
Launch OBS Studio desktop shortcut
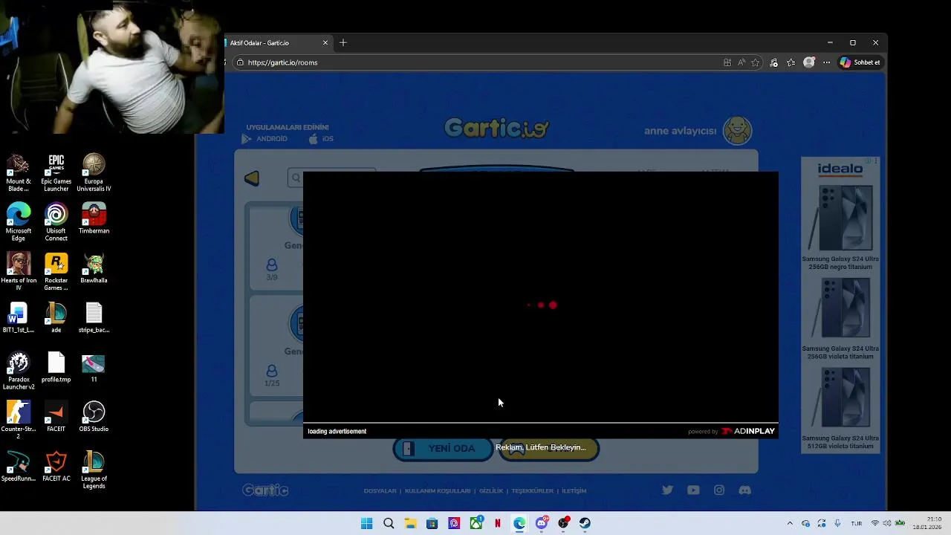tap(94, 417)
